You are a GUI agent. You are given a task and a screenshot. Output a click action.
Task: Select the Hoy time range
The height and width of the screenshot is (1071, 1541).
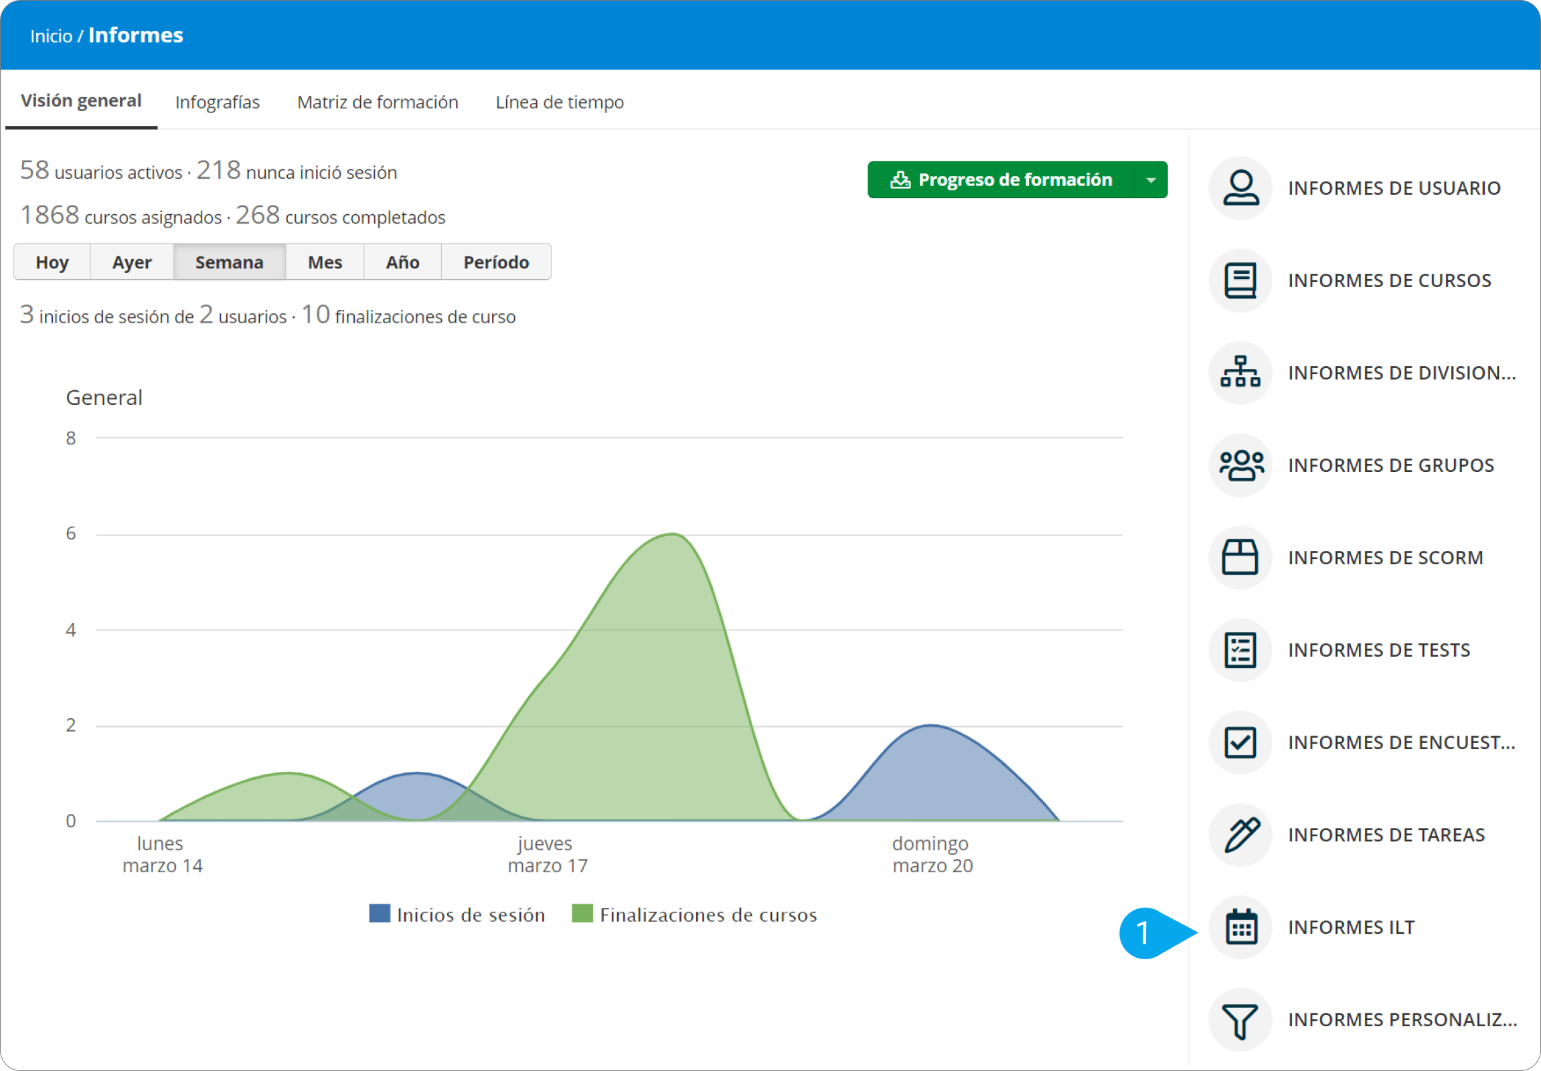tap(52, 262)
